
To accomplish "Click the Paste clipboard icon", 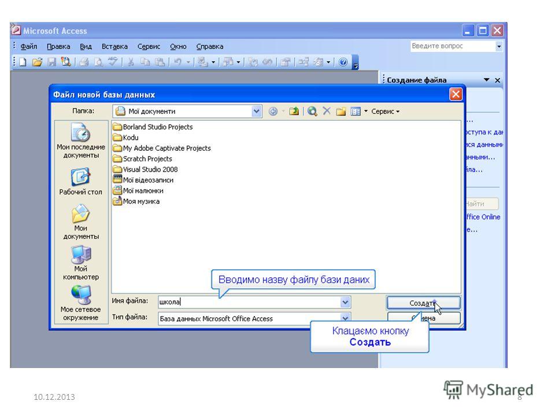I will click(x=160, y=62).
